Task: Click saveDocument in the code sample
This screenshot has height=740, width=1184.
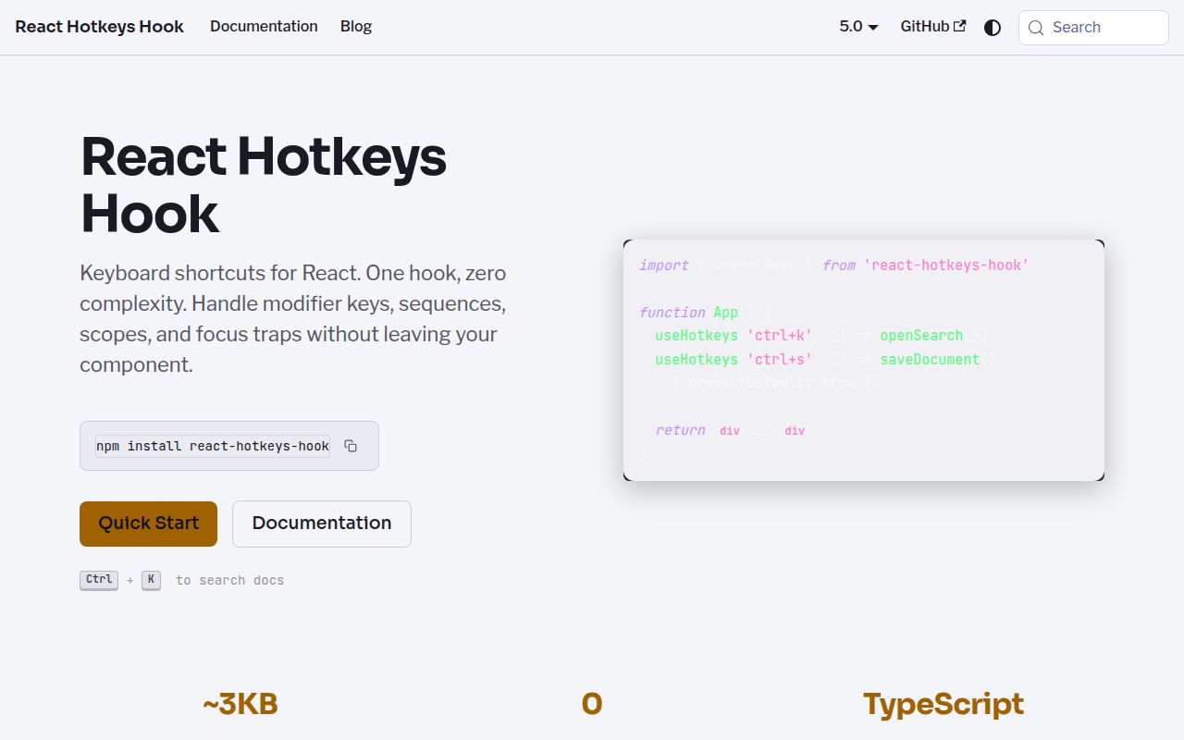Action: [x=930, y=360]
